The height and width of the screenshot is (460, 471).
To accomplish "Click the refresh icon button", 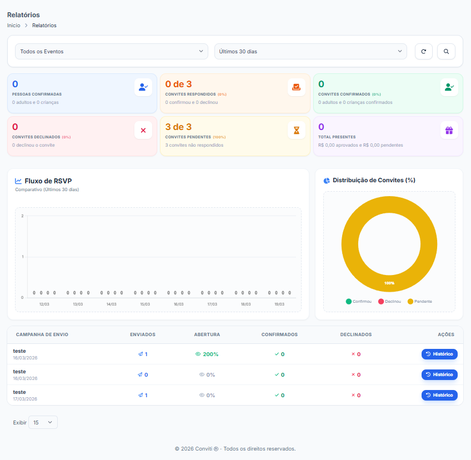I will (423, 52).
